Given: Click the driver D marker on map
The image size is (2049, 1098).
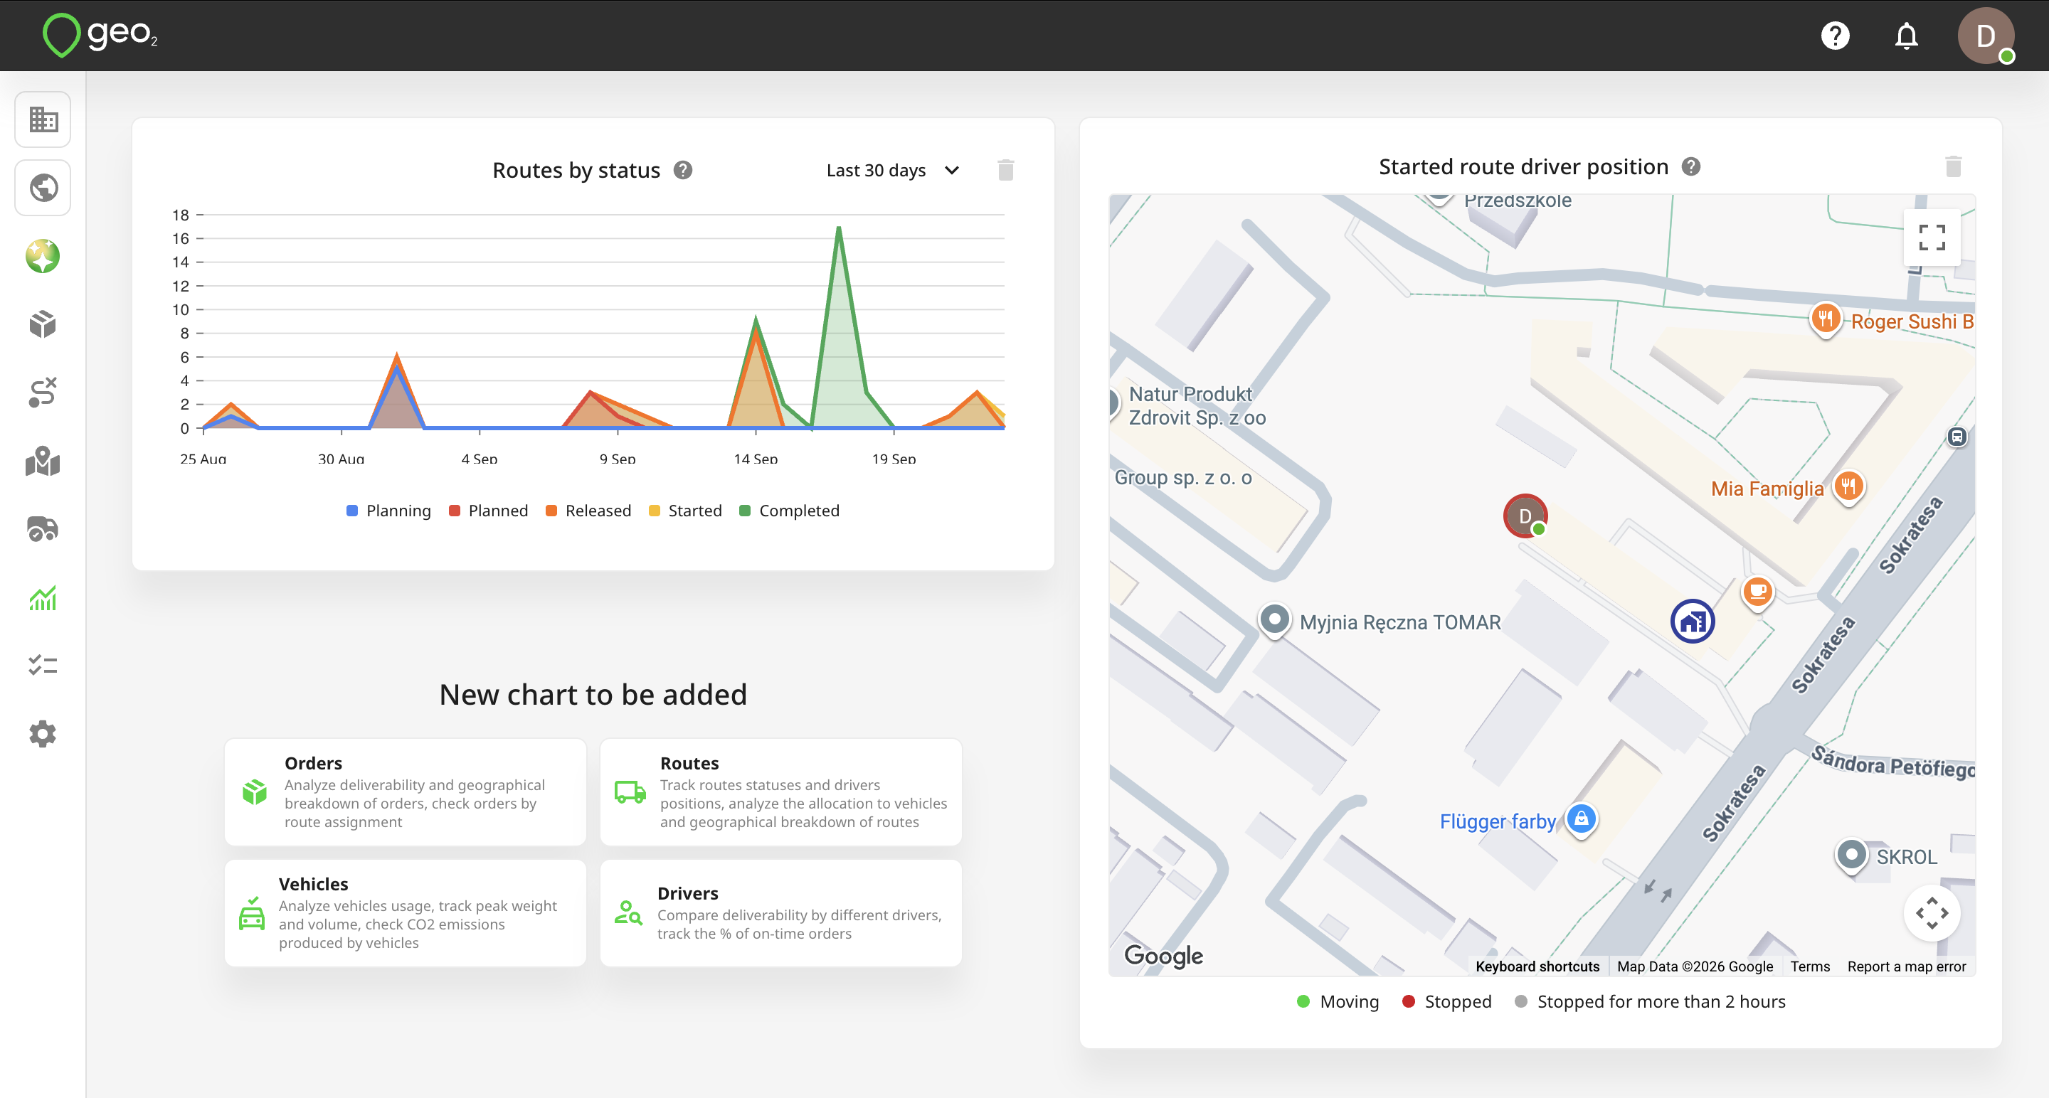Looking at the screenshot, I should tap(1525, 516).
